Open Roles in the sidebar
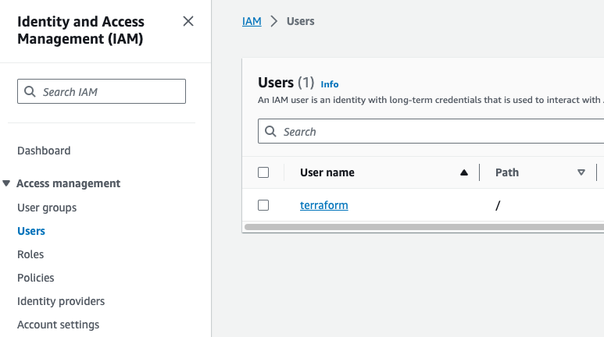 point(30,254)
